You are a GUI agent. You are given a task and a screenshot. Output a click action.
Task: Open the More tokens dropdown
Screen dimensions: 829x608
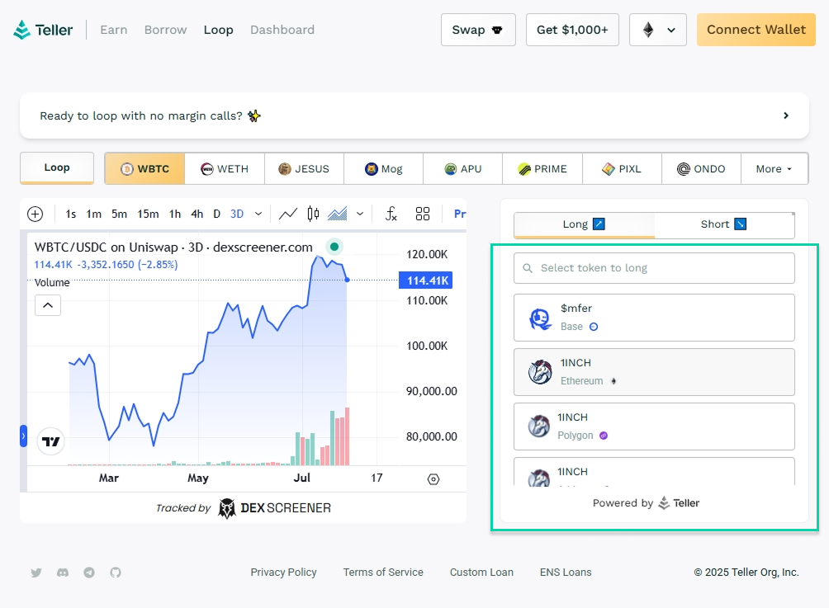pyautogui.click(x=774, y=169)
